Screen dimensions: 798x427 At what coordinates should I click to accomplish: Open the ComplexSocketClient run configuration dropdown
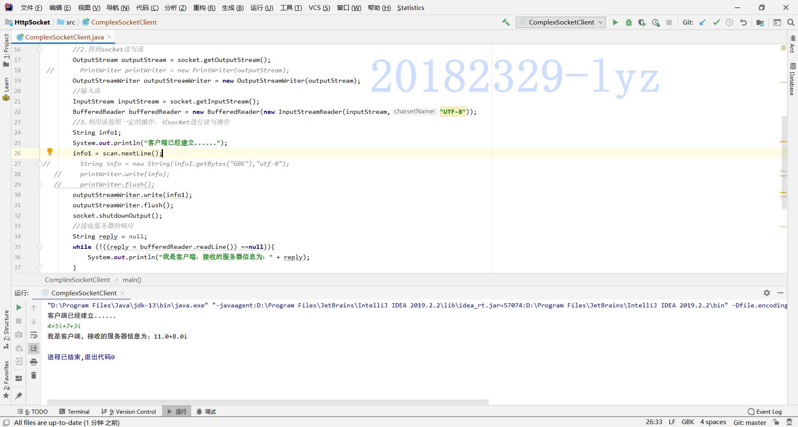pyautogui.click(x=561, y=22)
